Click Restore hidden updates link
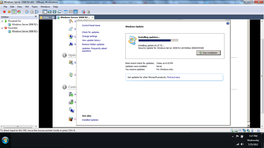 [93, 44]
